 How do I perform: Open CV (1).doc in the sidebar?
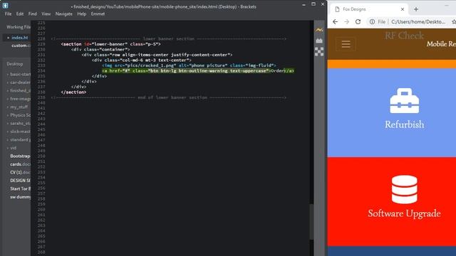20,172
